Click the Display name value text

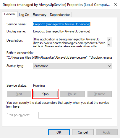62,31
